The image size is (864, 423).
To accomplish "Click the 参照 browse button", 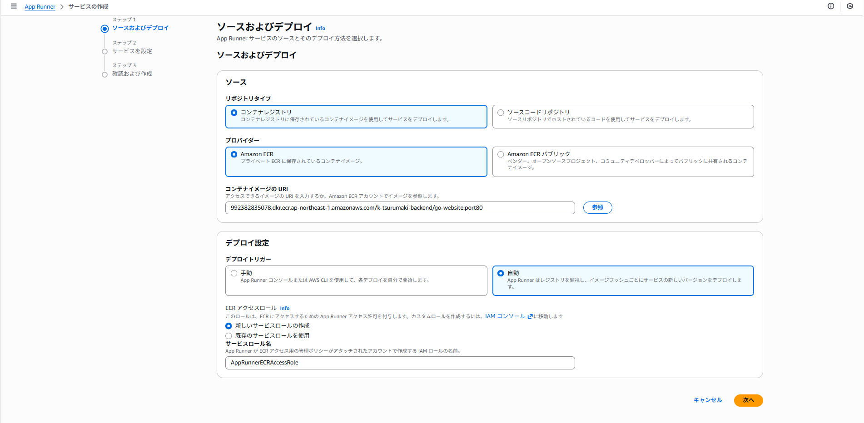I will pos(597,207).
